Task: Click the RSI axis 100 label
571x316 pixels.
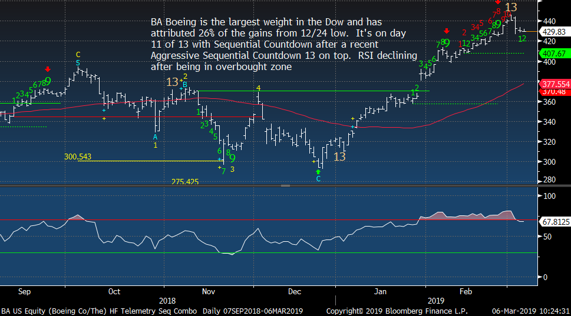Action: pyautogui.click(x=549, y=197)
